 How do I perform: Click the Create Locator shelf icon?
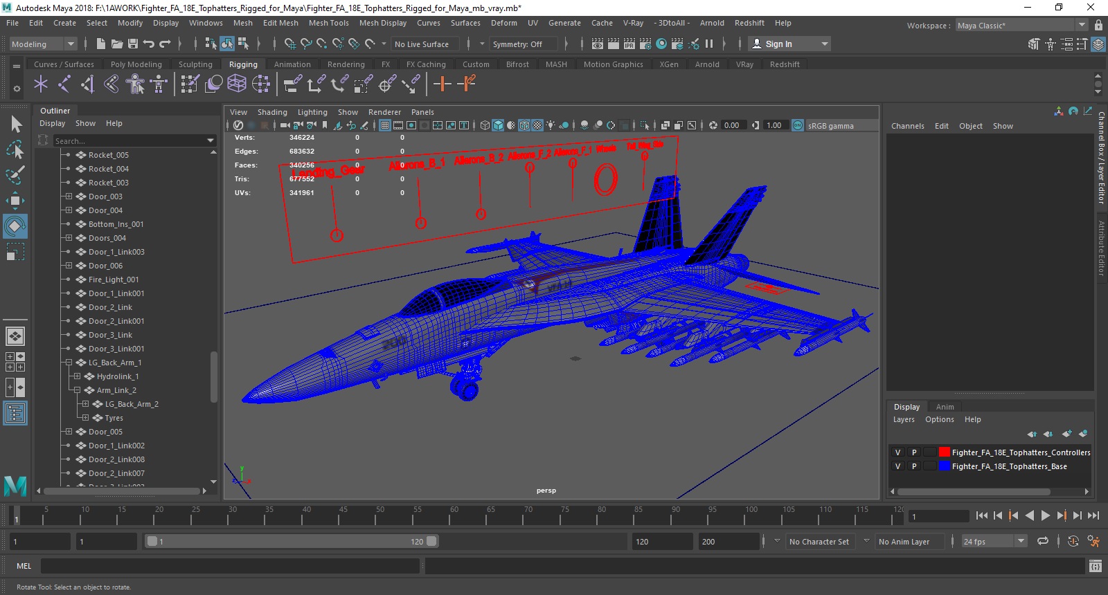41,84
